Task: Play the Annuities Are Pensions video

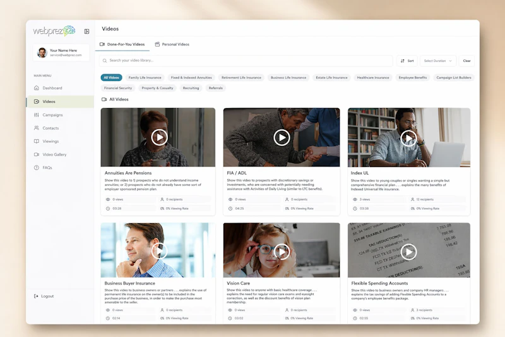Action: [x=160, y=137]
